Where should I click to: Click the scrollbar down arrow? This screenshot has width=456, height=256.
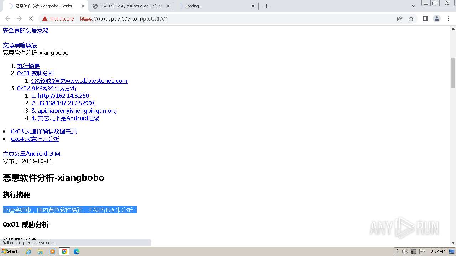(453, 243)
